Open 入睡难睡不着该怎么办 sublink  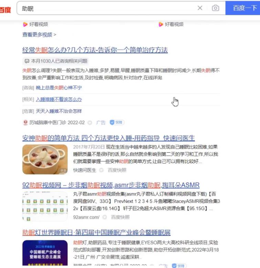coord(59,99)
